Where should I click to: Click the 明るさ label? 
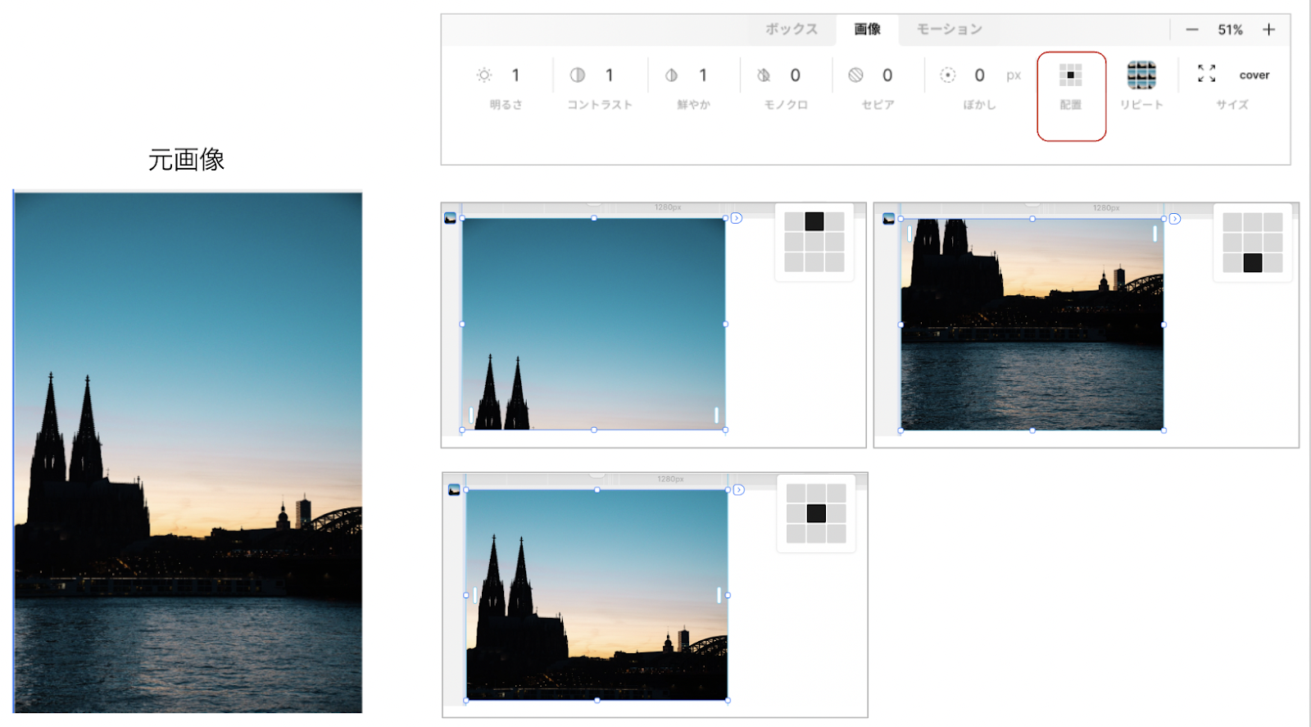506,105
